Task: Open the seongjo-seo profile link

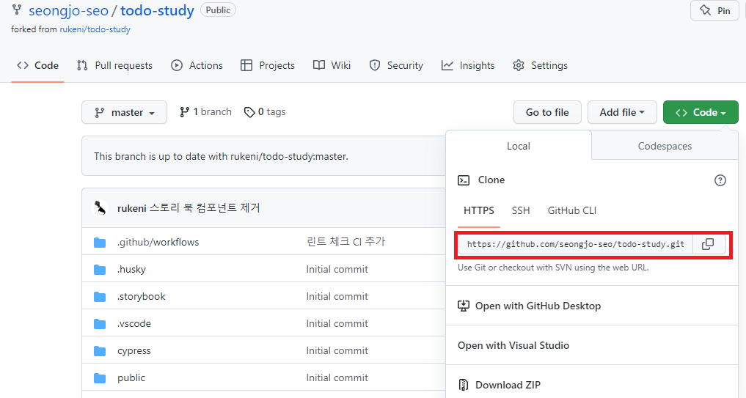Action: 68,10
